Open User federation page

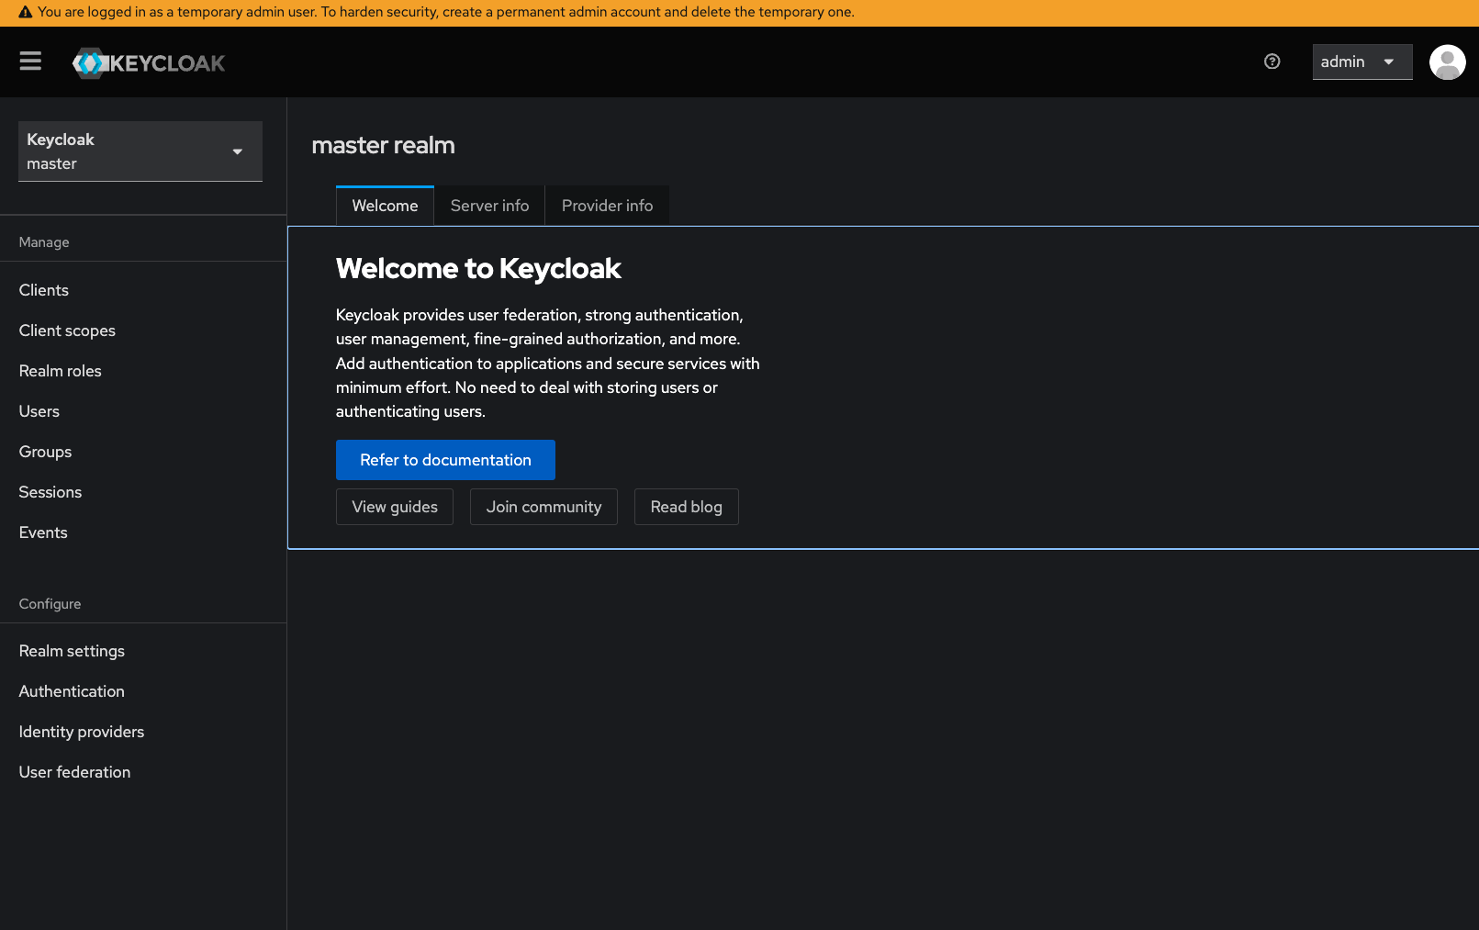(x=74, y=772)
